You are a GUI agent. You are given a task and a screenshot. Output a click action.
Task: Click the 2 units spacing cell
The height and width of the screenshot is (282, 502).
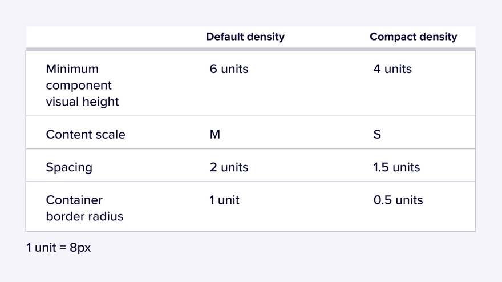tap(229, 167)
